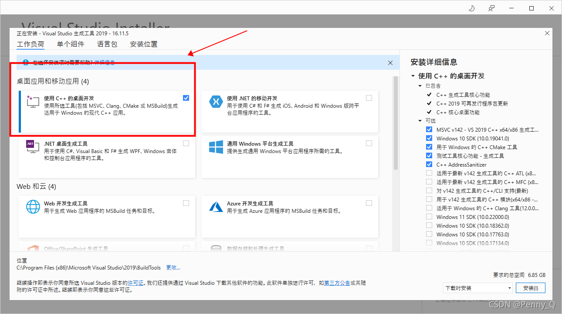The height and width of the screenshot is (314, 562).
Task: Select the 使用 C++ 的桌面开发 workload card
Action: point(107,111)
